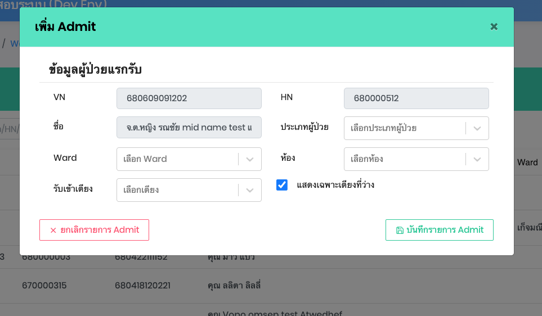The width and height of the screenshot is (542, 316).
Task: Click the HN field 680000512
Action: (x=416, y=98)
